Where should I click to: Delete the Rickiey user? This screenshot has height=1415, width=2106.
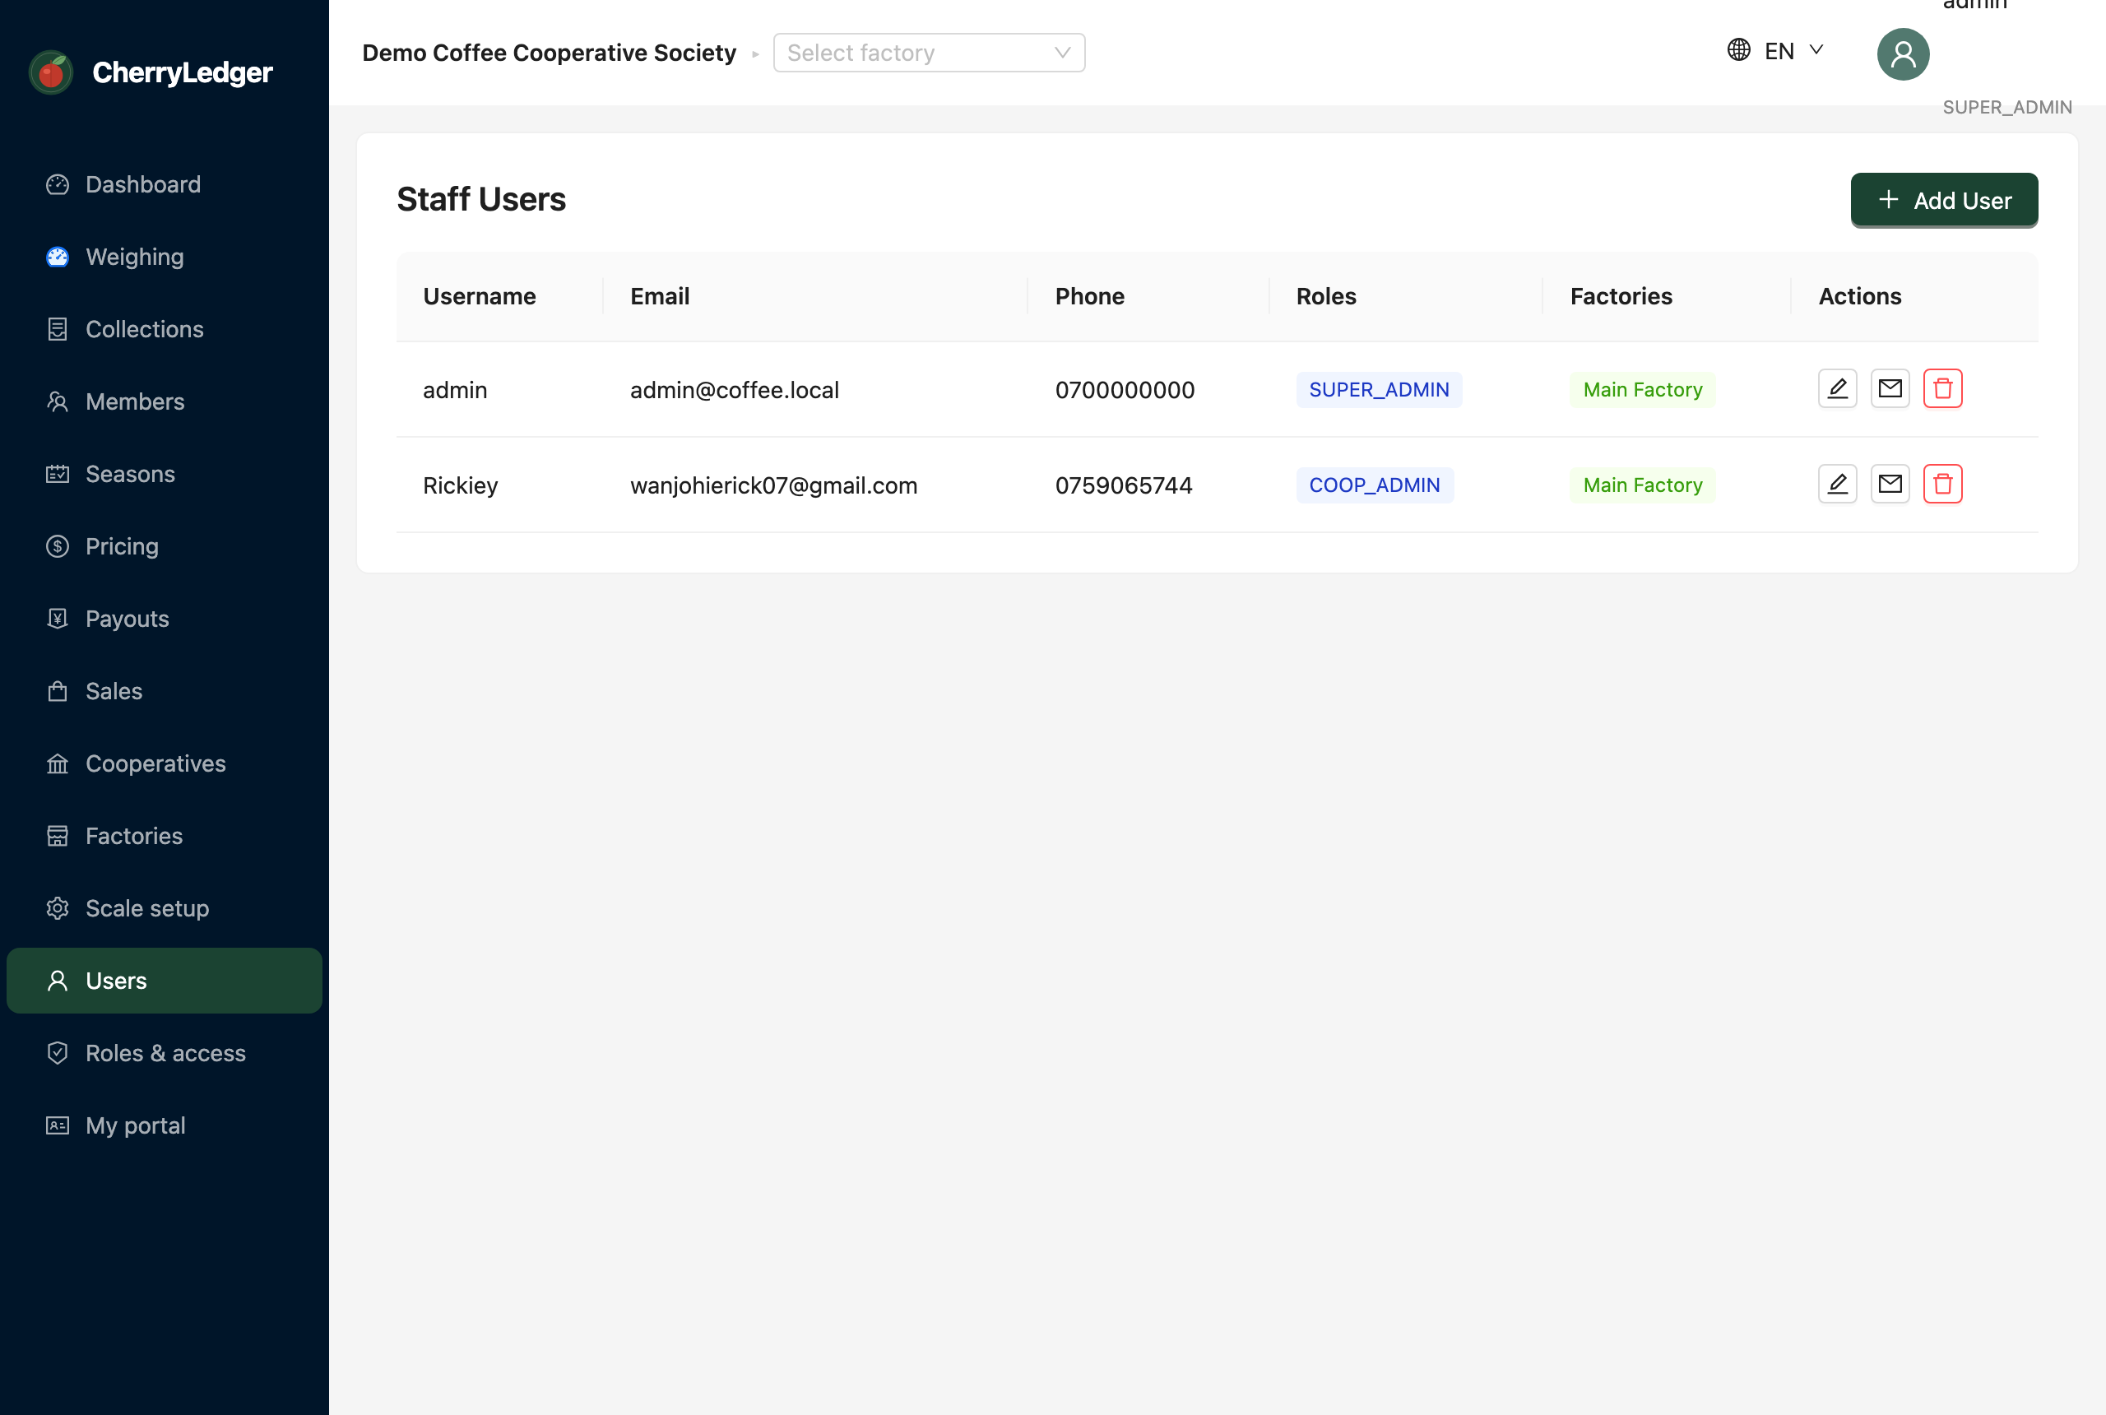tap(1942, 485)
